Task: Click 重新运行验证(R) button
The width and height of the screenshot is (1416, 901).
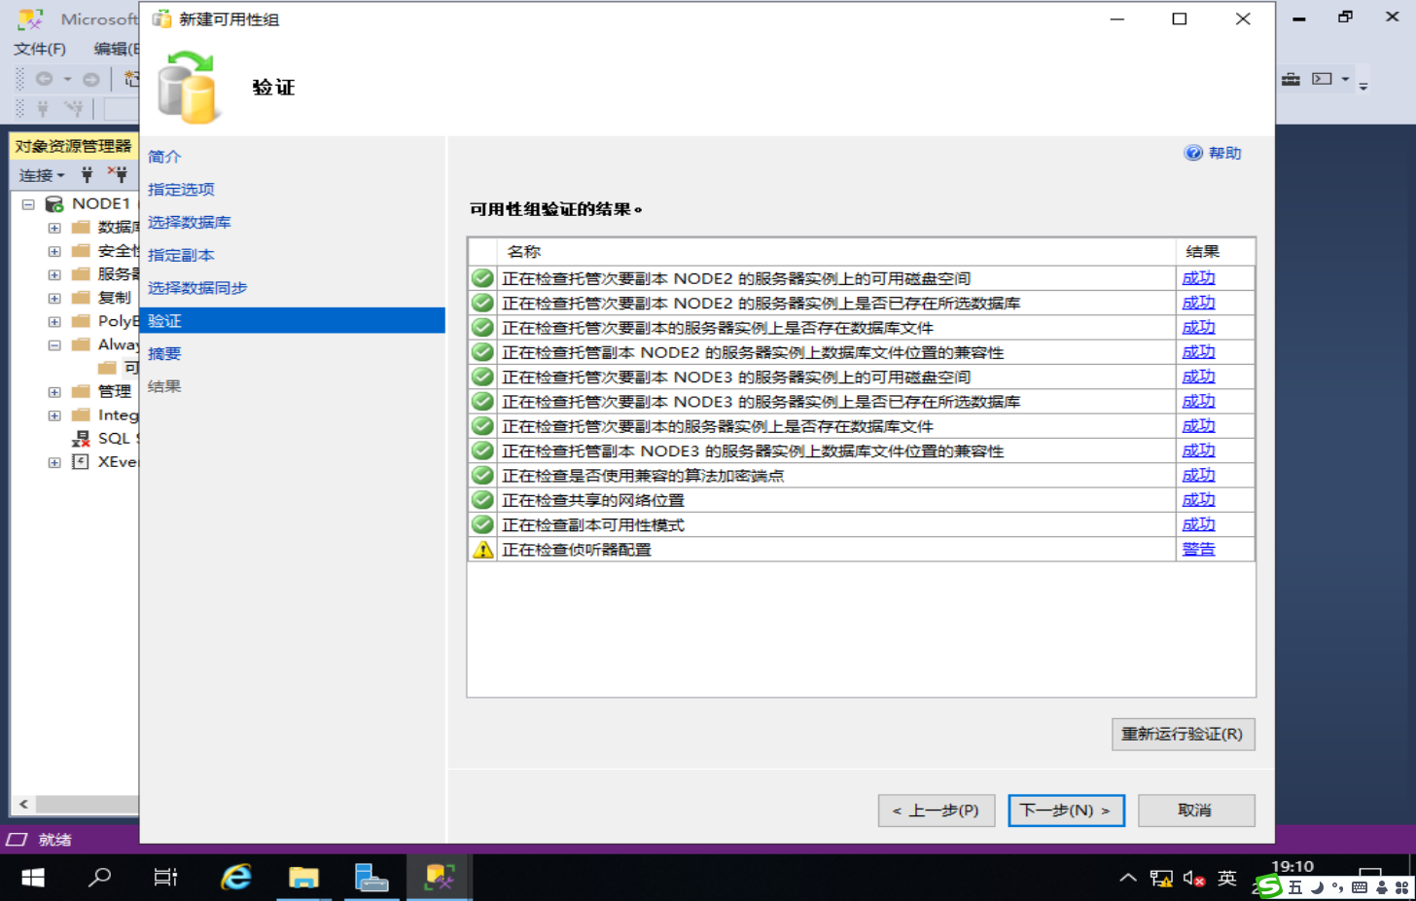Action: point(1183,734)
